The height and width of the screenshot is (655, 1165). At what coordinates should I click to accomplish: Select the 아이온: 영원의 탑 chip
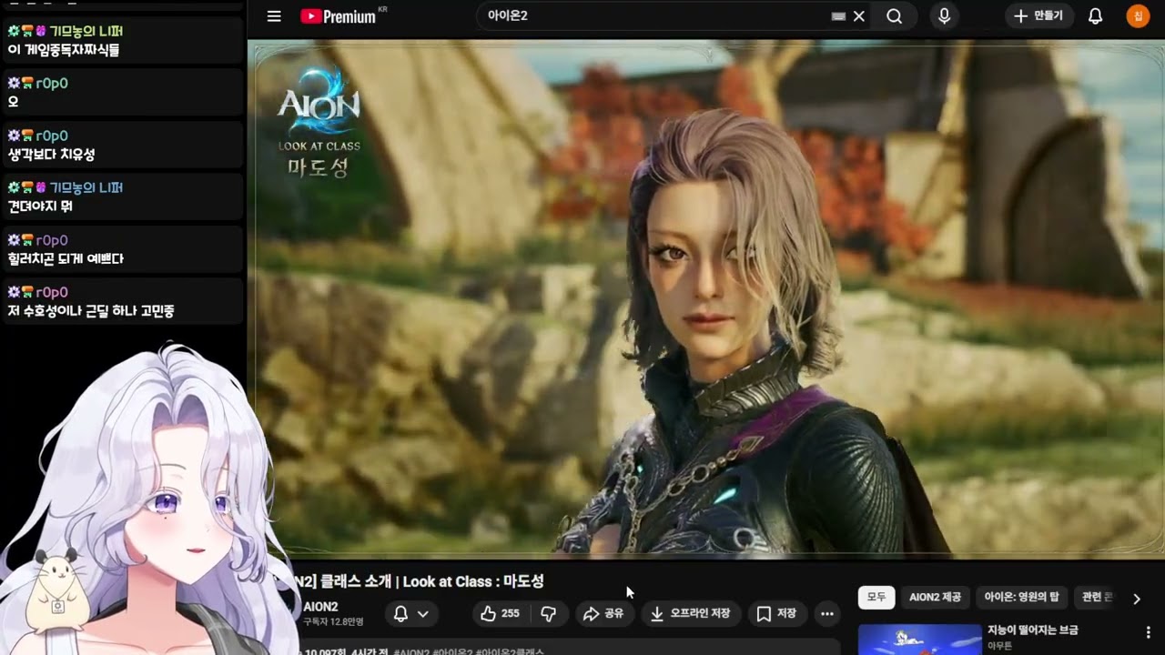point(1021,598)
